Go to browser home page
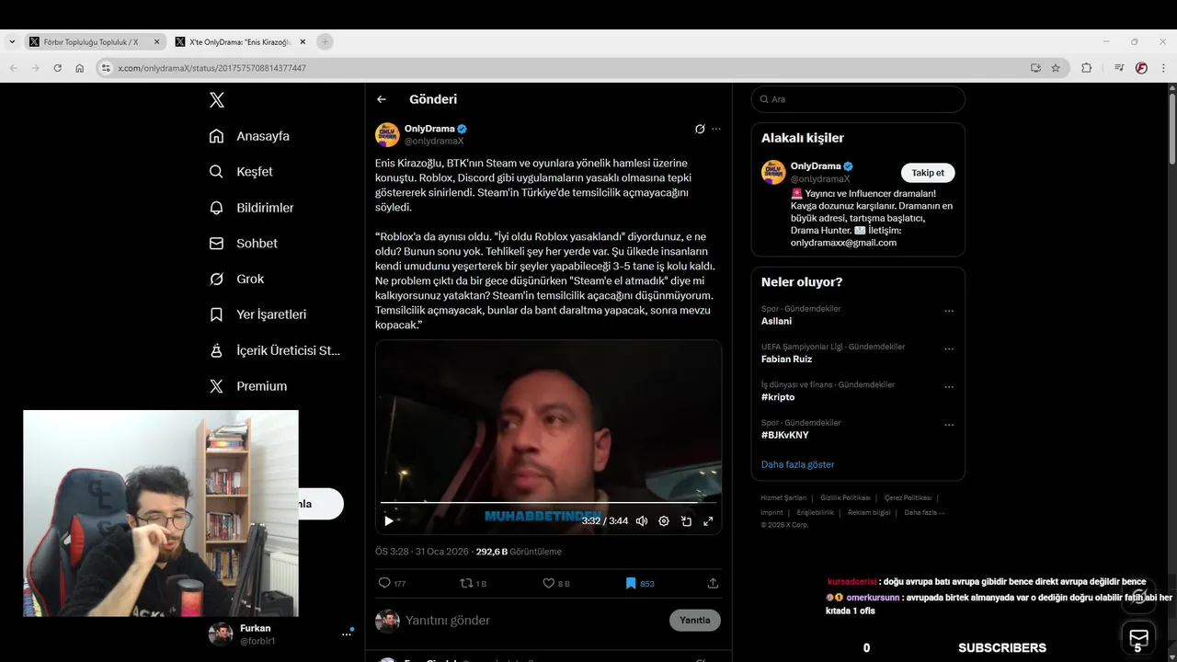1177x662 pixels. coord(80,68)
